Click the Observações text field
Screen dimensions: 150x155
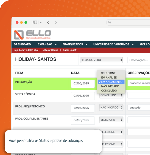click(139, 60)
